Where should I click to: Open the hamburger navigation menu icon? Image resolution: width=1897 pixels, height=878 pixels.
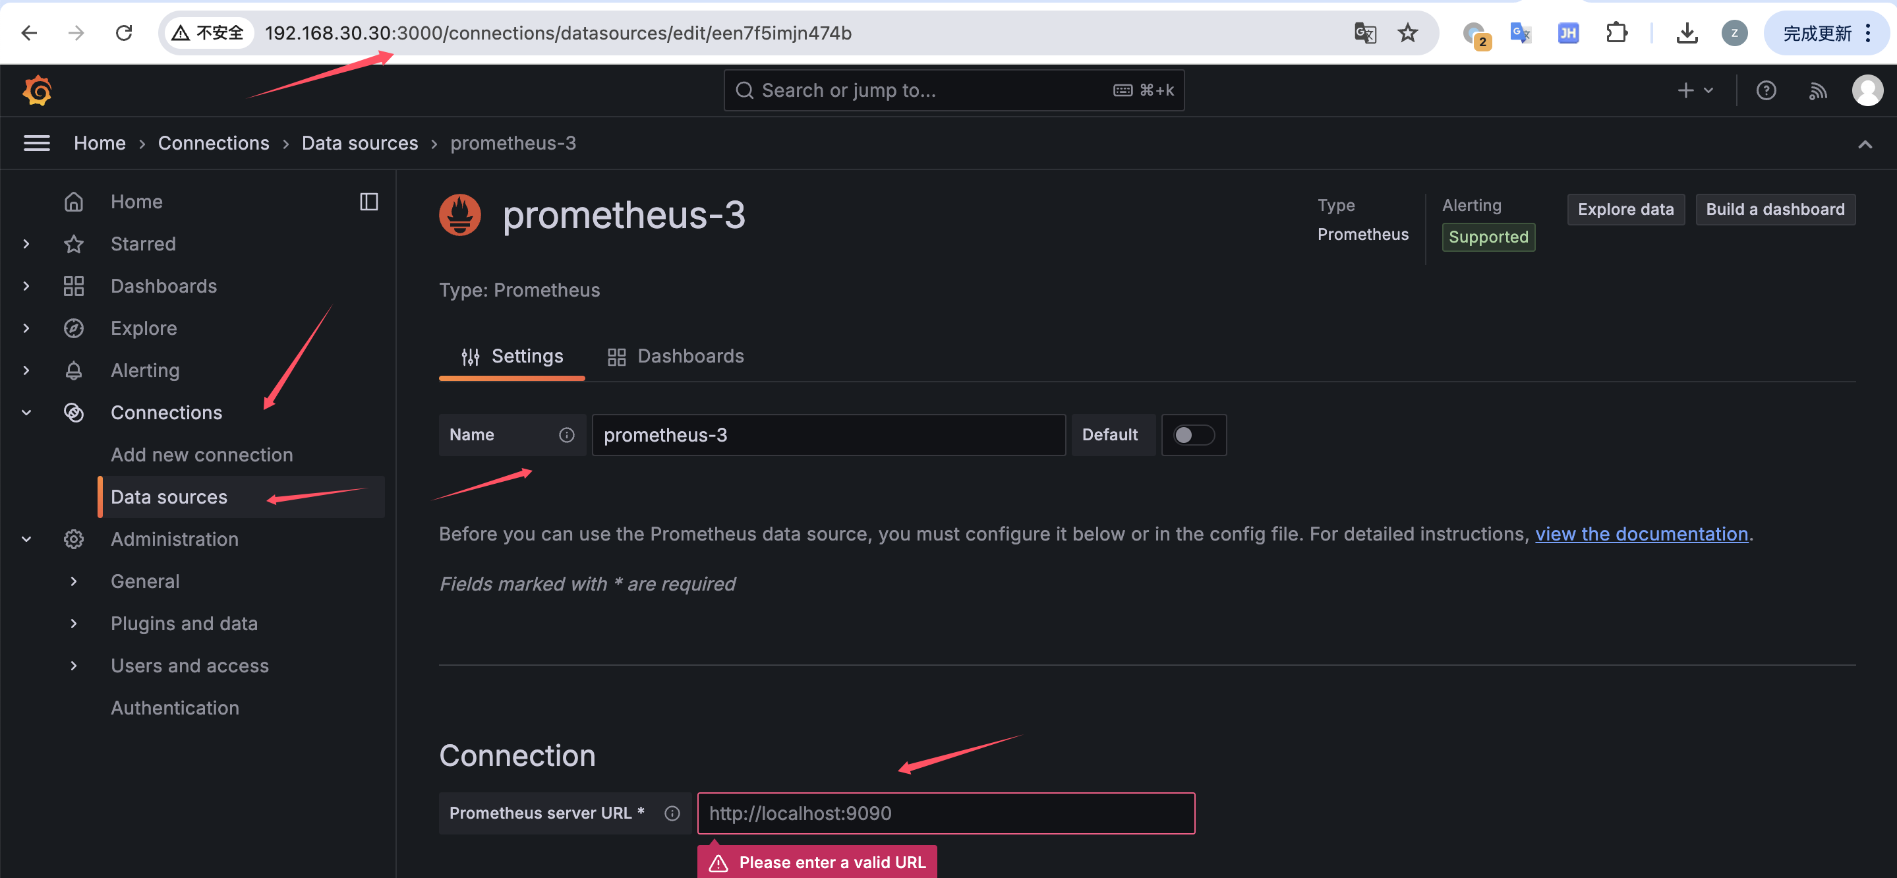click(37, 143)
